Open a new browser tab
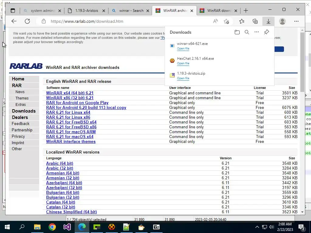The image size is (311, 233). [x=246, y=11]
